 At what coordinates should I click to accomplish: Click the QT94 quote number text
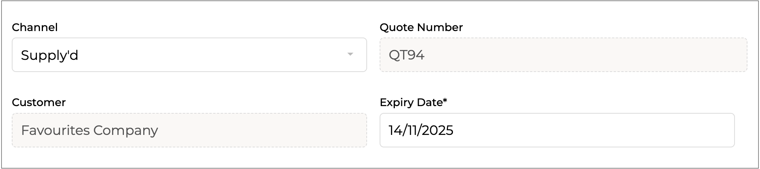point(406,55)
